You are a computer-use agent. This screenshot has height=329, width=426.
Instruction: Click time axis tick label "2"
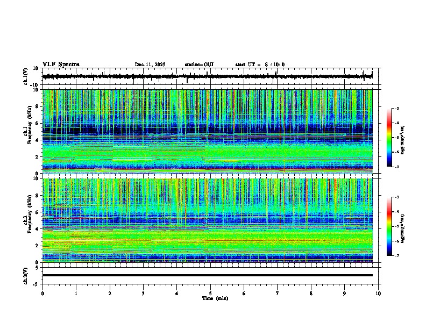(x=110, y=294)
